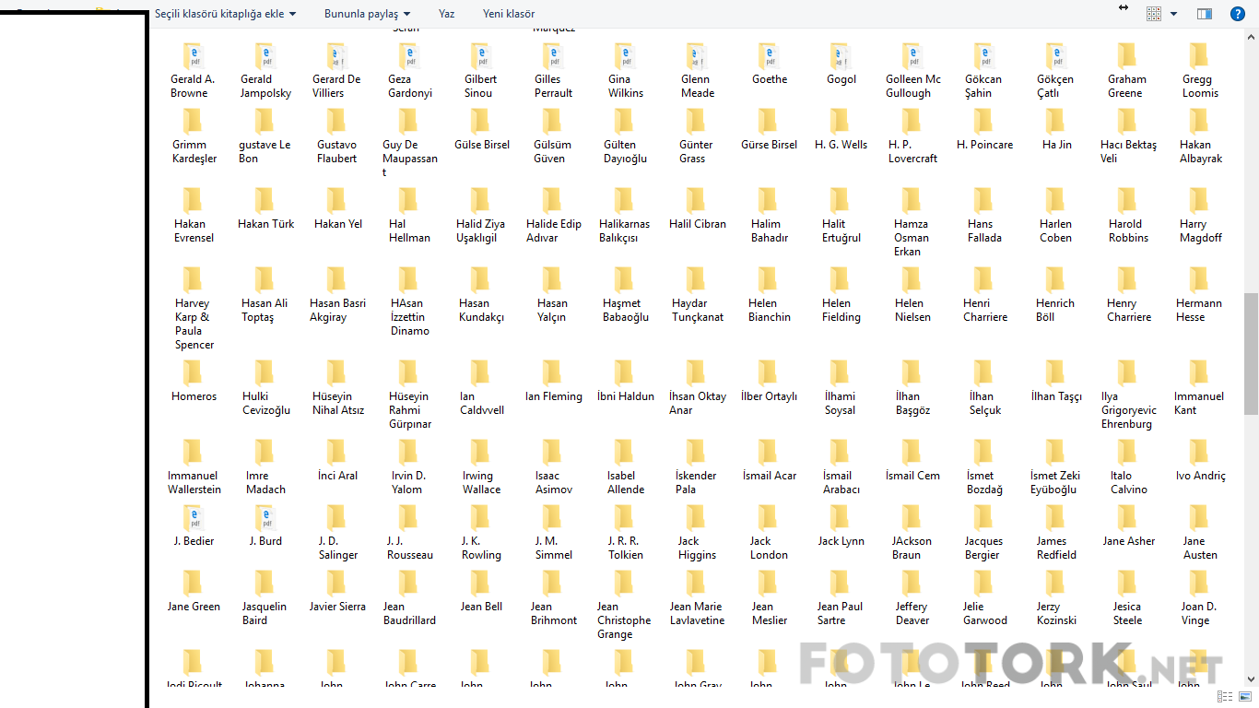Click the Yaz toolbar button

tap(447, 14)
